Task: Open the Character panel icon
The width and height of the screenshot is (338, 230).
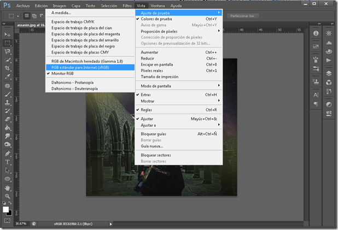Action: (x=316, y=95)
